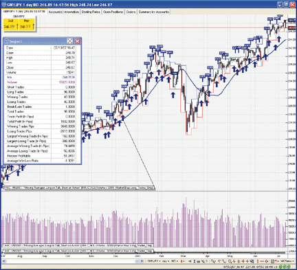Open the day timeframe dropdown

point(166,261)
